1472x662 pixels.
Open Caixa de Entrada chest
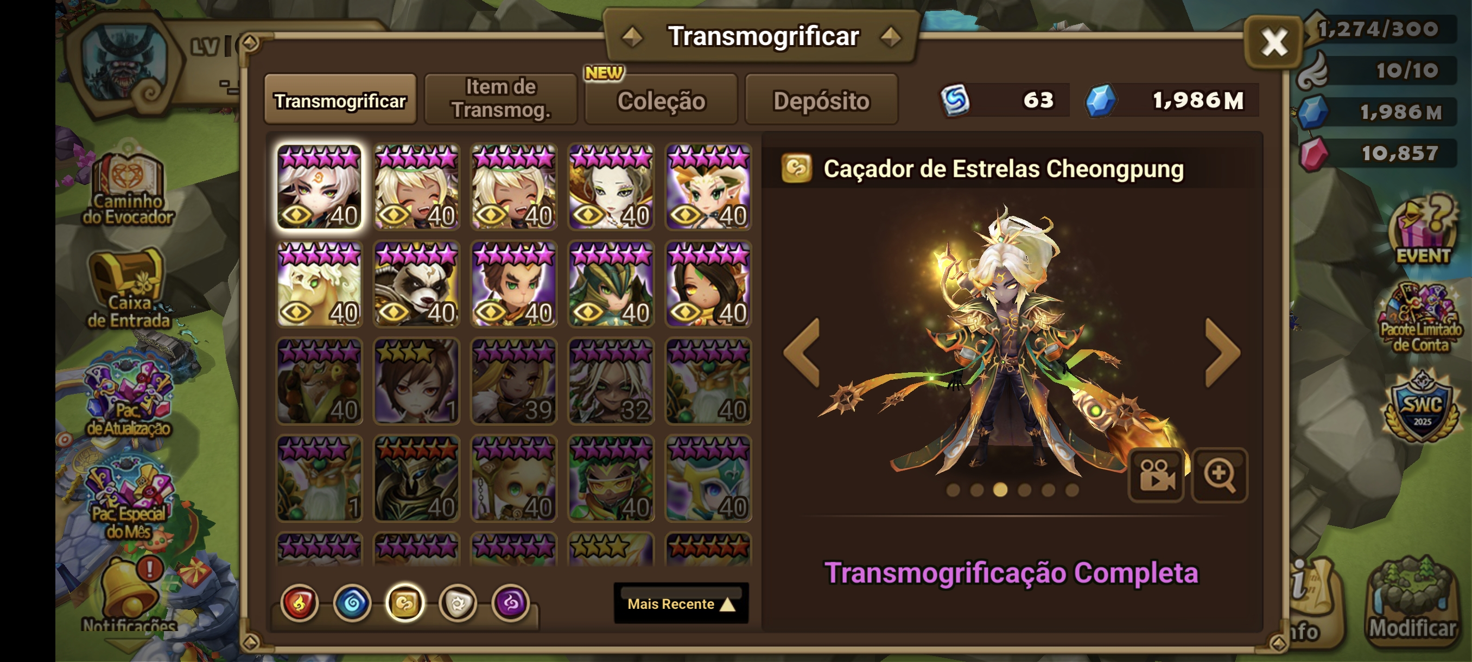click(128, 290)
